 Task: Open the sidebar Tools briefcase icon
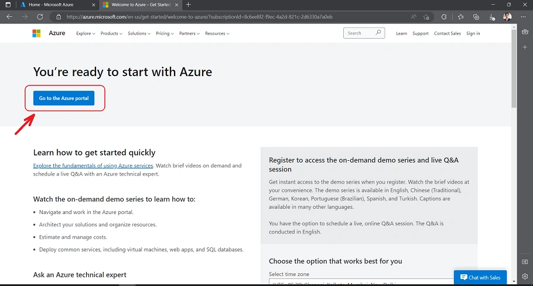click(525, 32)
